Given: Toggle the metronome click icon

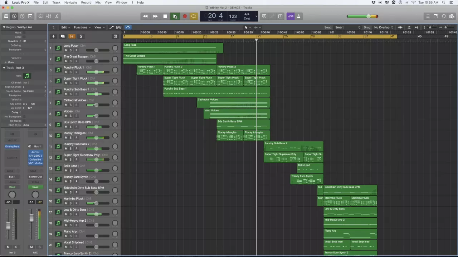Looking at the screenshot, I should click(299, 16).
